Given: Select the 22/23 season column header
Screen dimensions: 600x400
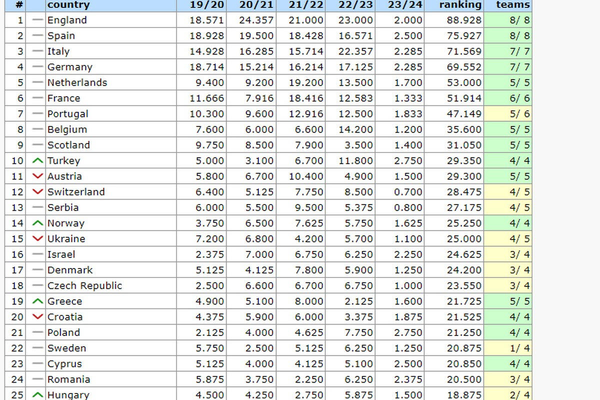Looking at the screenshot, I should click(x=356, y=5).
